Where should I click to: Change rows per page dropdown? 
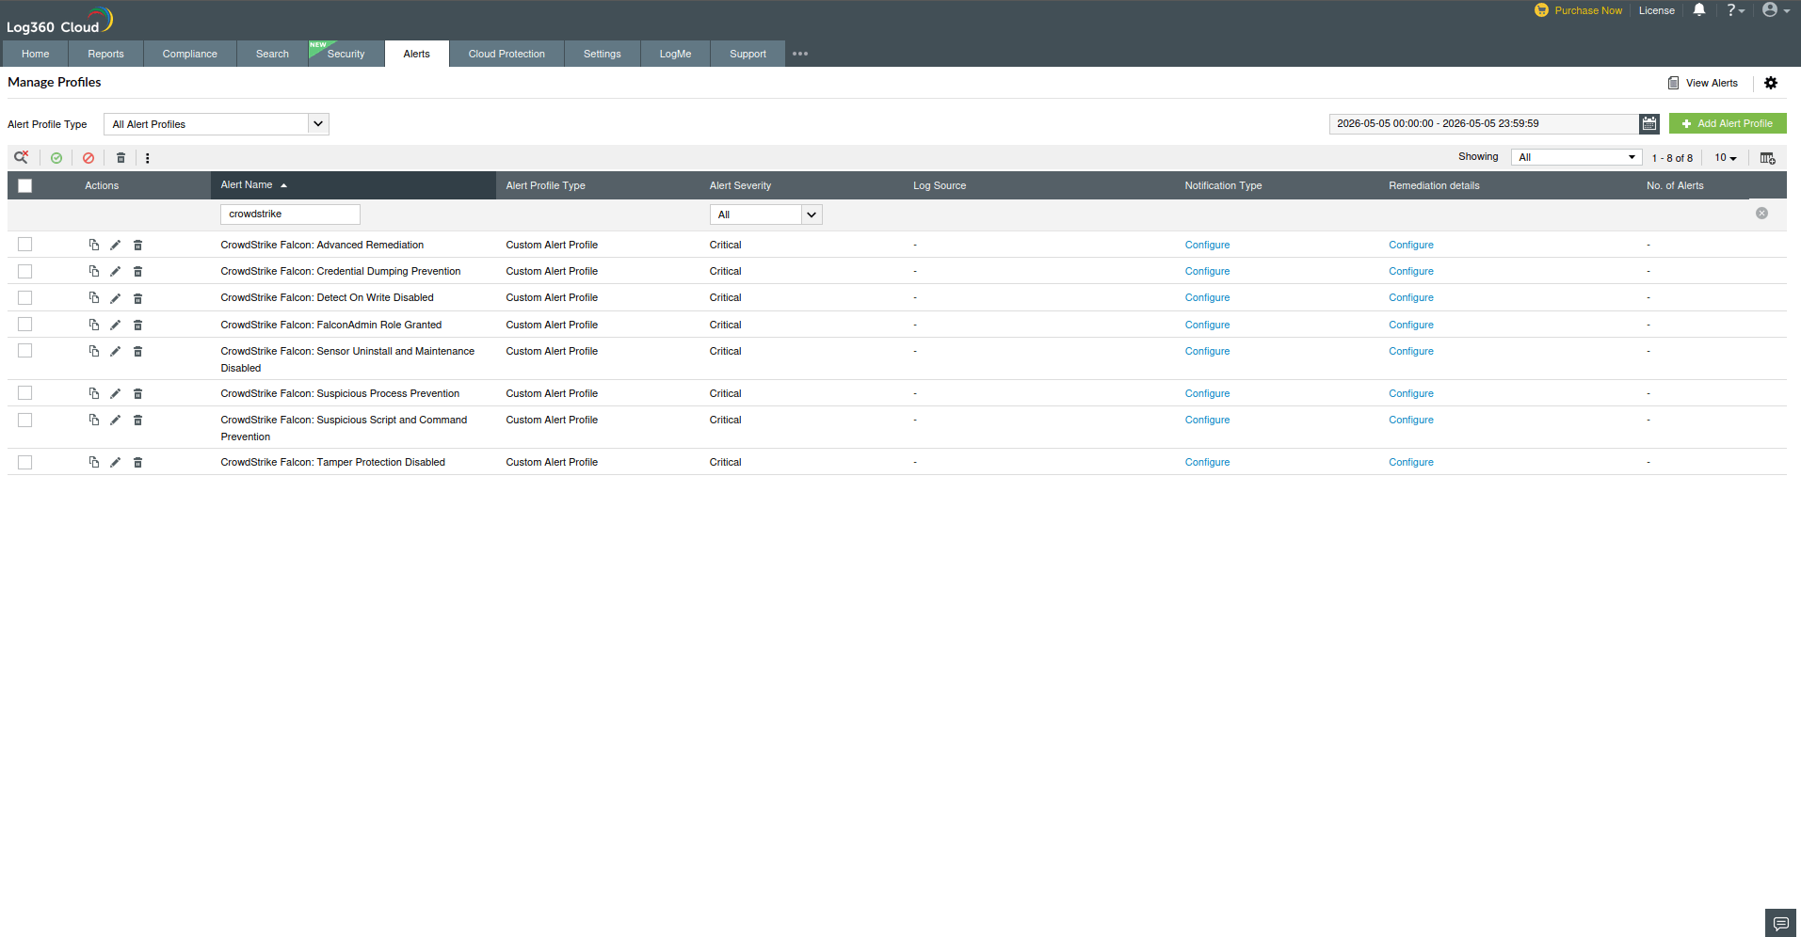point(1726,157)
